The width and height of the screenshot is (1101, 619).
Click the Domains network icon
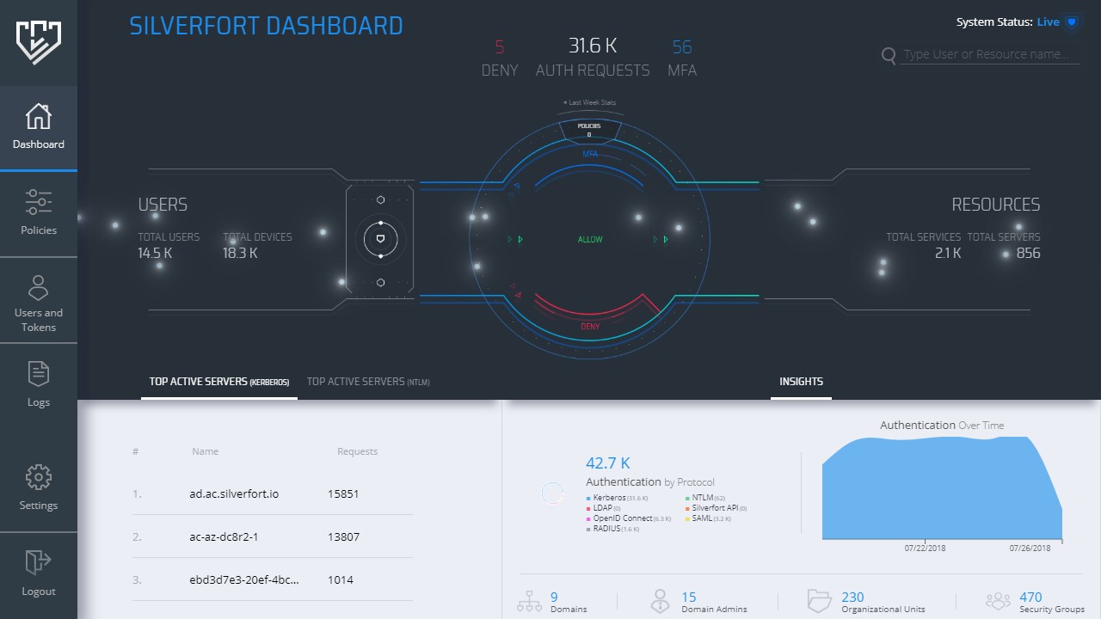(x=529, y=602)
